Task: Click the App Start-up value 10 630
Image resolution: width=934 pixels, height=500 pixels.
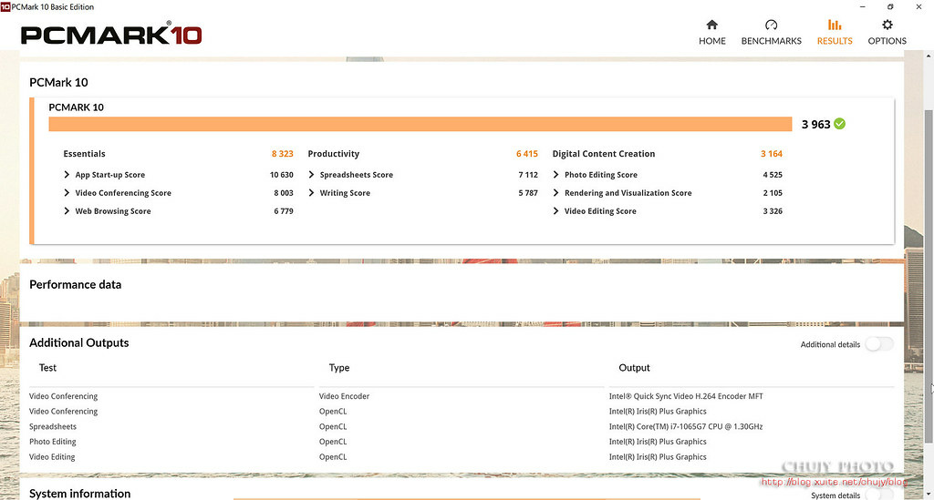Action: [281, 175]
